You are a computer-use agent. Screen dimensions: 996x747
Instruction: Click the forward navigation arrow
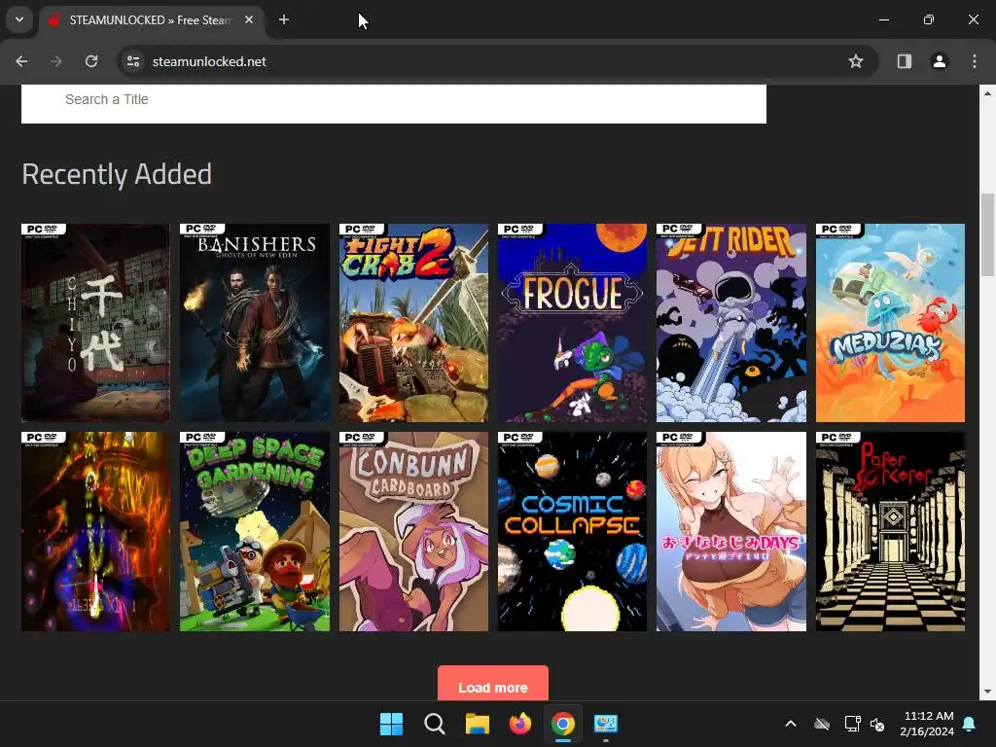click(x=56, y=61)
